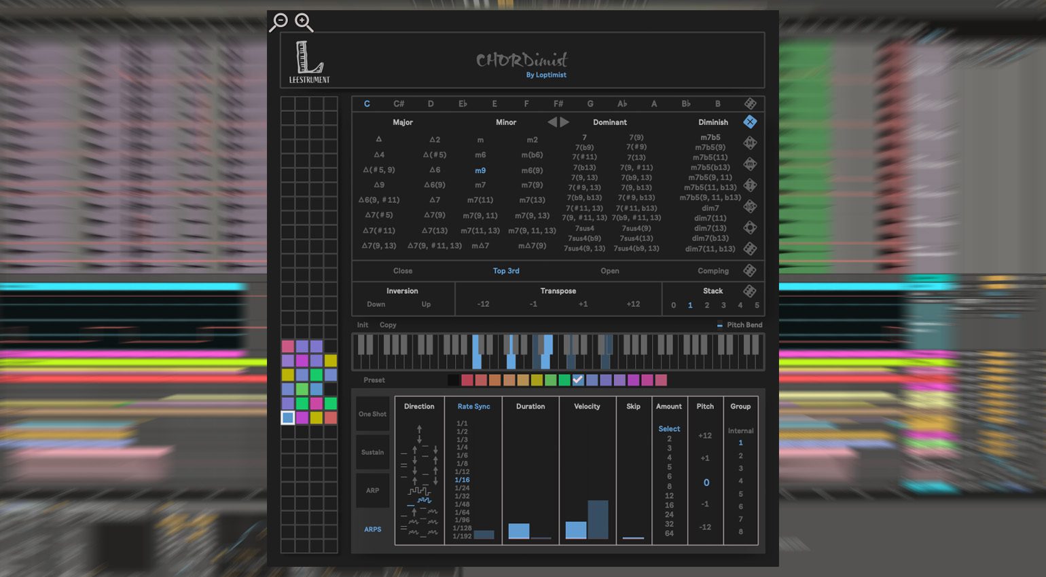Open the By Loptimist link
Image resolution: width=1046 pixels, height=577 pixels.
(x=546, y=75)
